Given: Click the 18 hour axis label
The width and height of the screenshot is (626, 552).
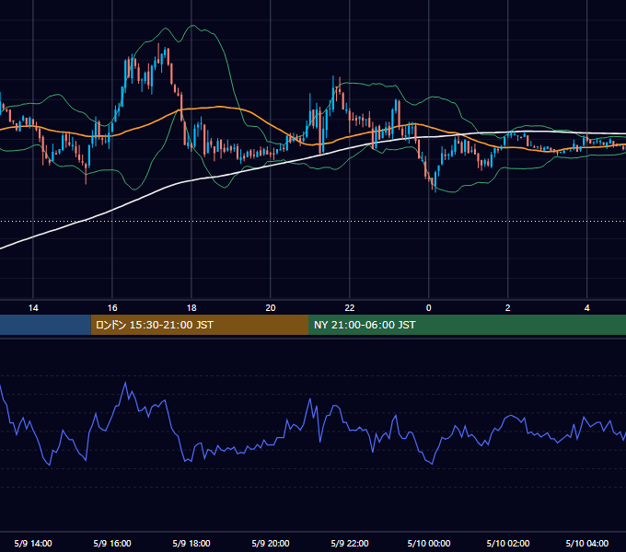Looking at the screenshot, I should (191, 308).
